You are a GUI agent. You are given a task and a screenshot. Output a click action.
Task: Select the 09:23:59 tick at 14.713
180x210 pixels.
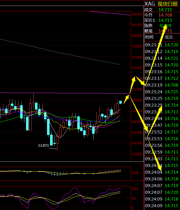(162, 152)
